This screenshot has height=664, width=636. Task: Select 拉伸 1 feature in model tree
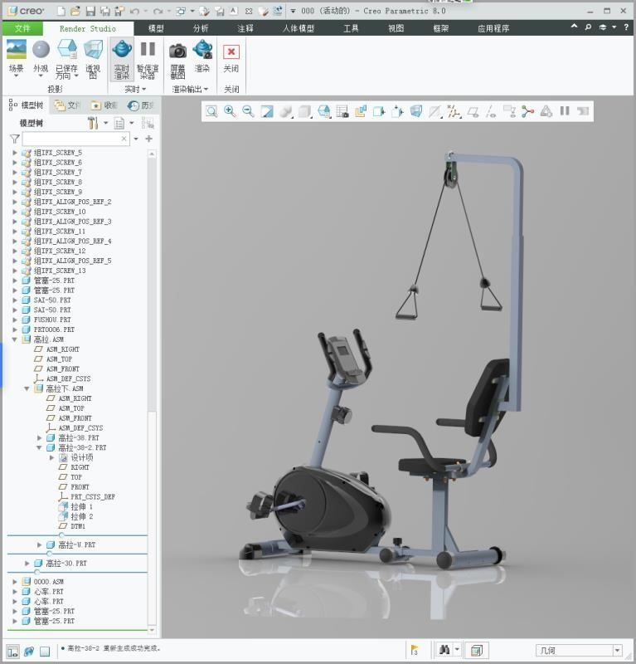coord(81,506)
